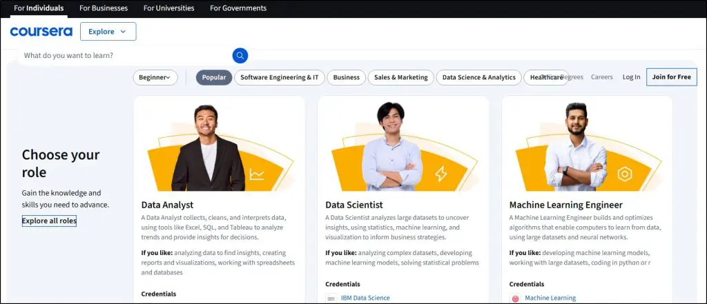Open the IBM Data Science credential link
This screenshot has width=707, height=304.
(365, 298)
